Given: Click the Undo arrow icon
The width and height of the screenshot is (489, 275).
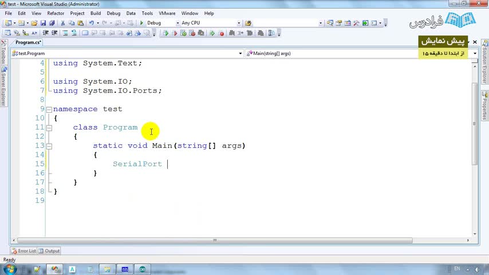Looking at the screenshot, I should click(x=92, y=23).
